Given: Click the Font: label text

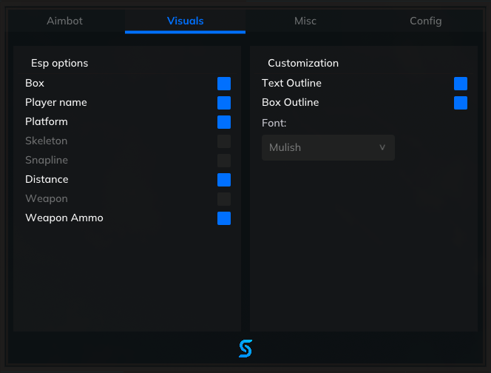Looking at the screenshot, I should 274,122.
